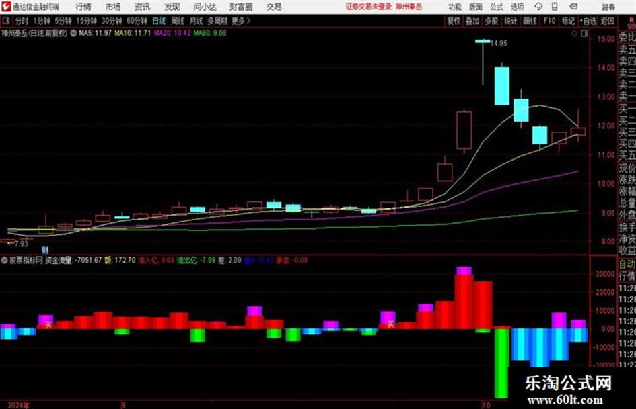Click the 证券交易未登录 login link
The height and width of the screenshot is (409, 636).
369,7
